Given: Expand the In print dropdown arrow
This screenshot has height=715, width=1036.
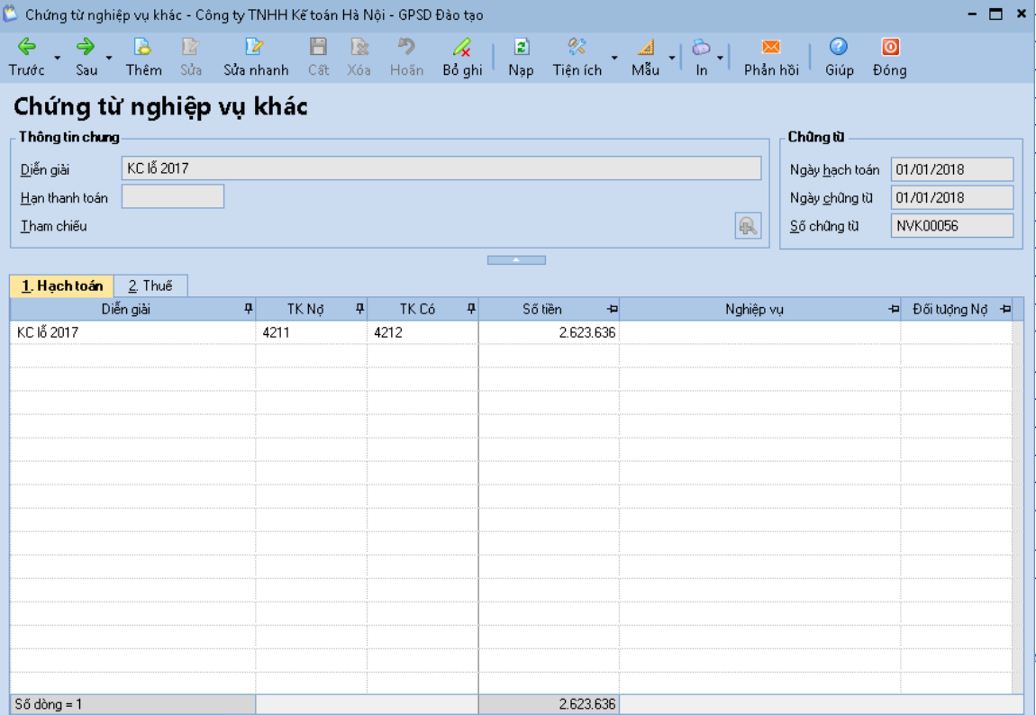Looking at the screenshot, I should (720, 58).
